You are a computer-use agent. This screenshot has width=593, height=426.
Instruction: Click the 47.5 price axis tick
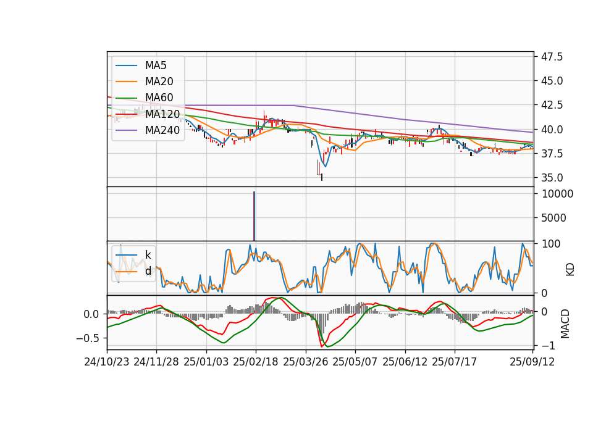coord(552,57)
